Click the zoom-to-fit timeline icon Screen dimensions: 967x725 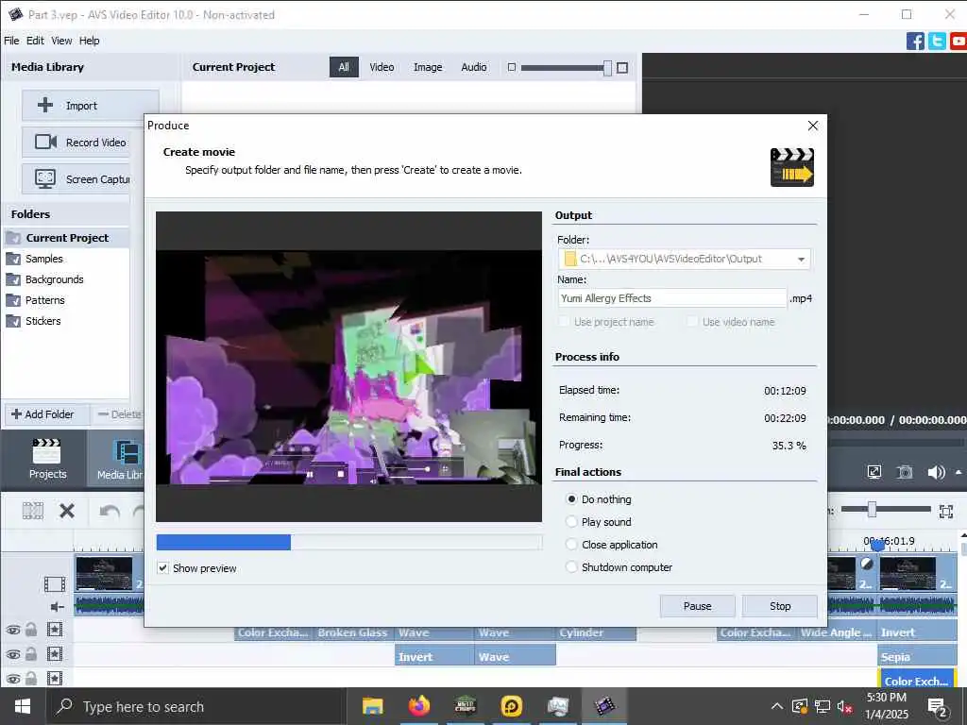[946, 511]
